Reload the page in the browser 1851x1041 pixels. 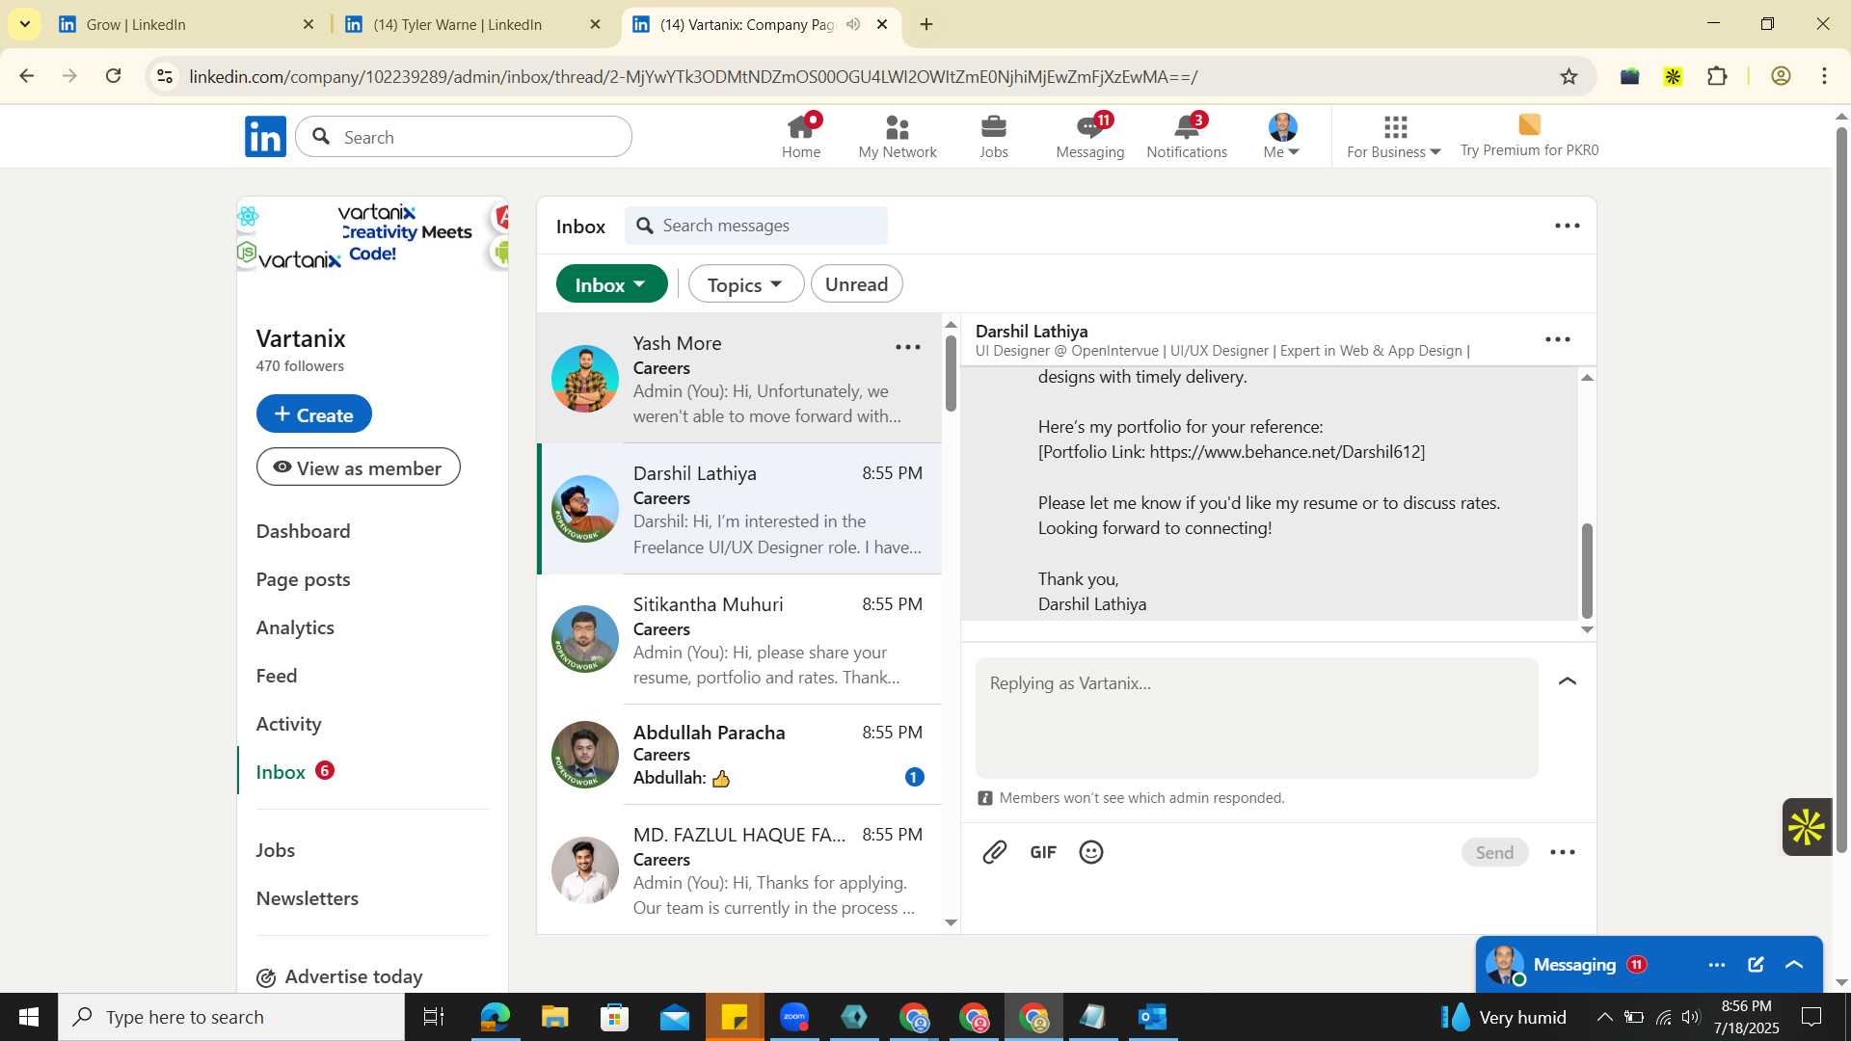coord(114,76)
